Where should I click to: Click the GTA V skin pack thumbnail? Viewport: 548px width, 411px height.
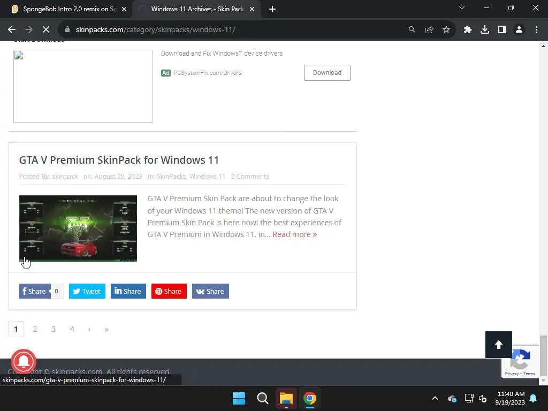coord(78,228)
